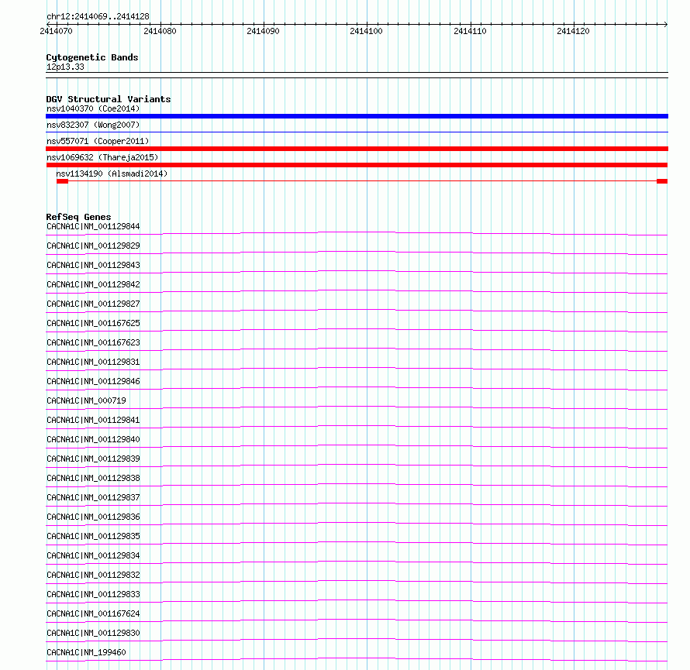Click left red block of nsv1134190
690x670 pixels.
63,181
